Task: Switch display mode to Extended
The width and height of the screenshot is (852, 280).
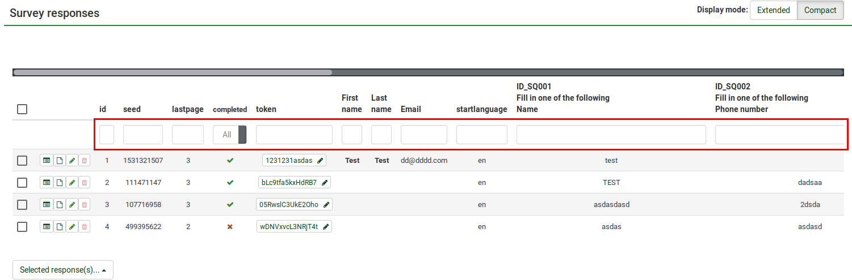Action: coord(773,10)
